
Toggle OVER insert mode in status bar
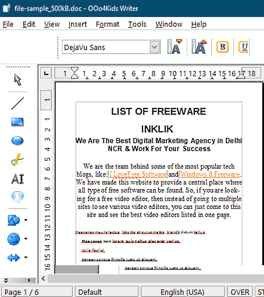(240, 292)
